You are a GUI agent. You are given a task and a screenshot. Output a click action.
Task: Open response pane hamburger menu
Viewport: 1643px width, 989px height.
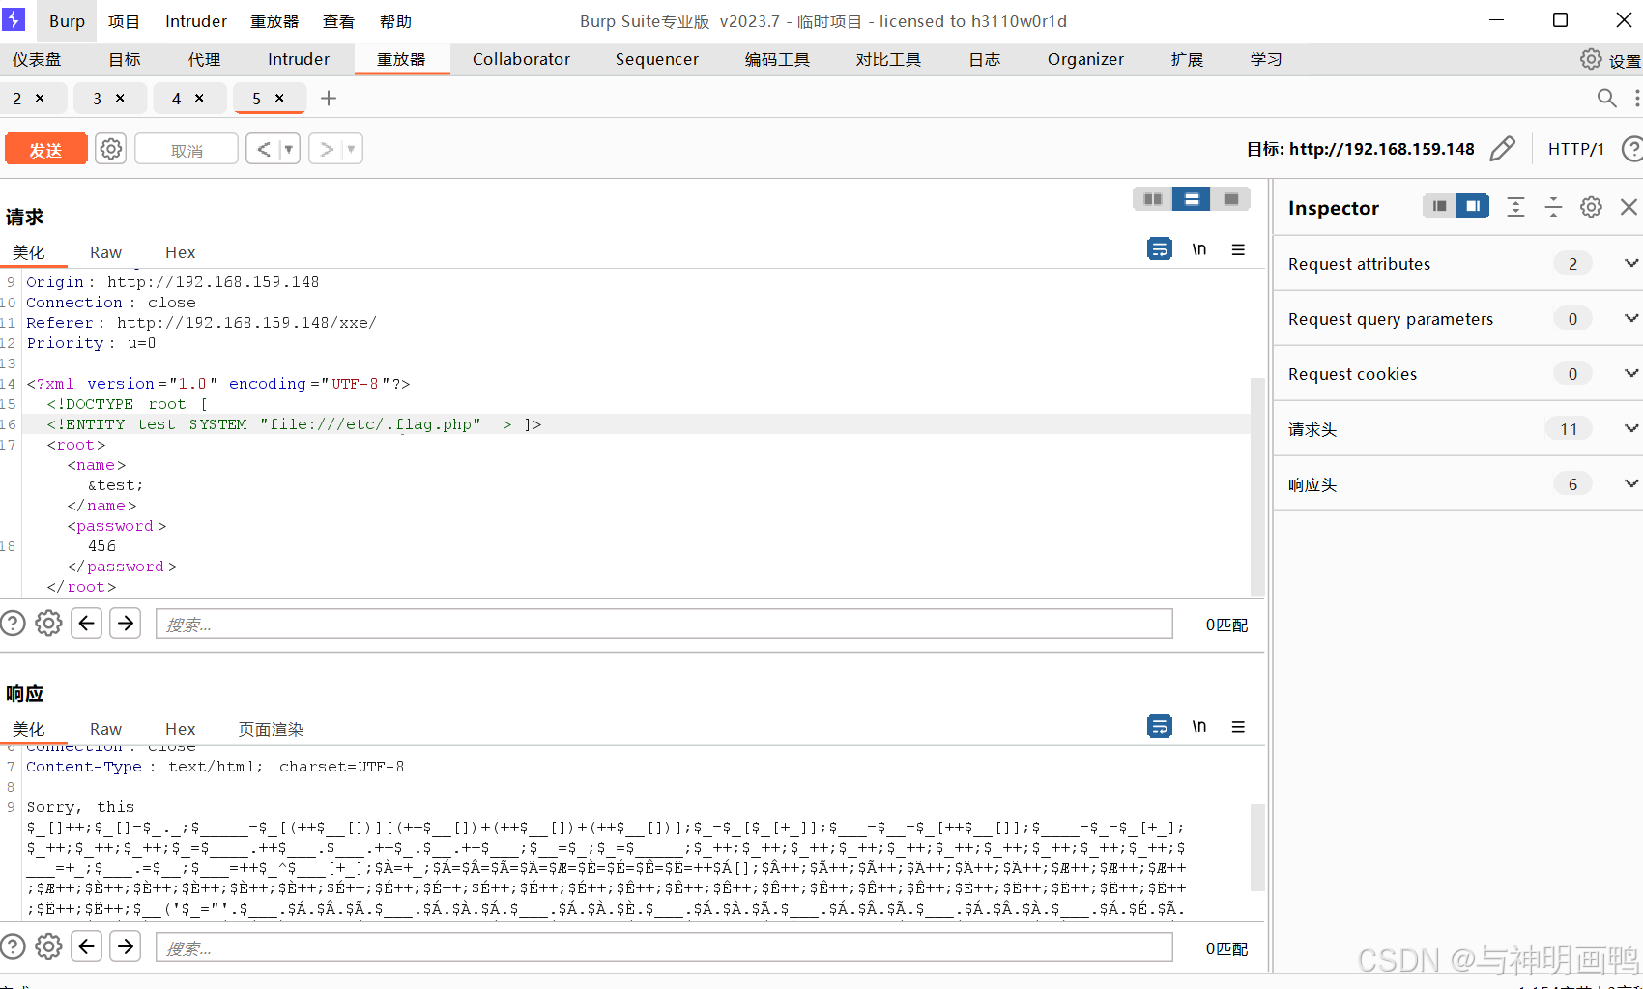tap(1238, 726)
